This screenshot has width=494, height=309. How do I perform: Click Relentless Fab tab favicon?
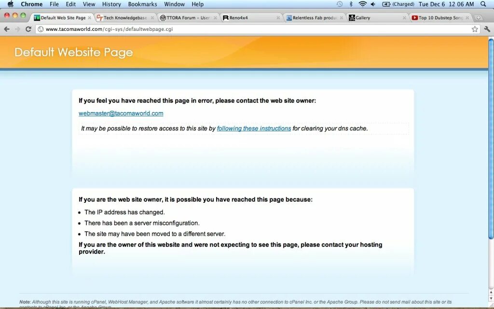[x=289, y=18]
